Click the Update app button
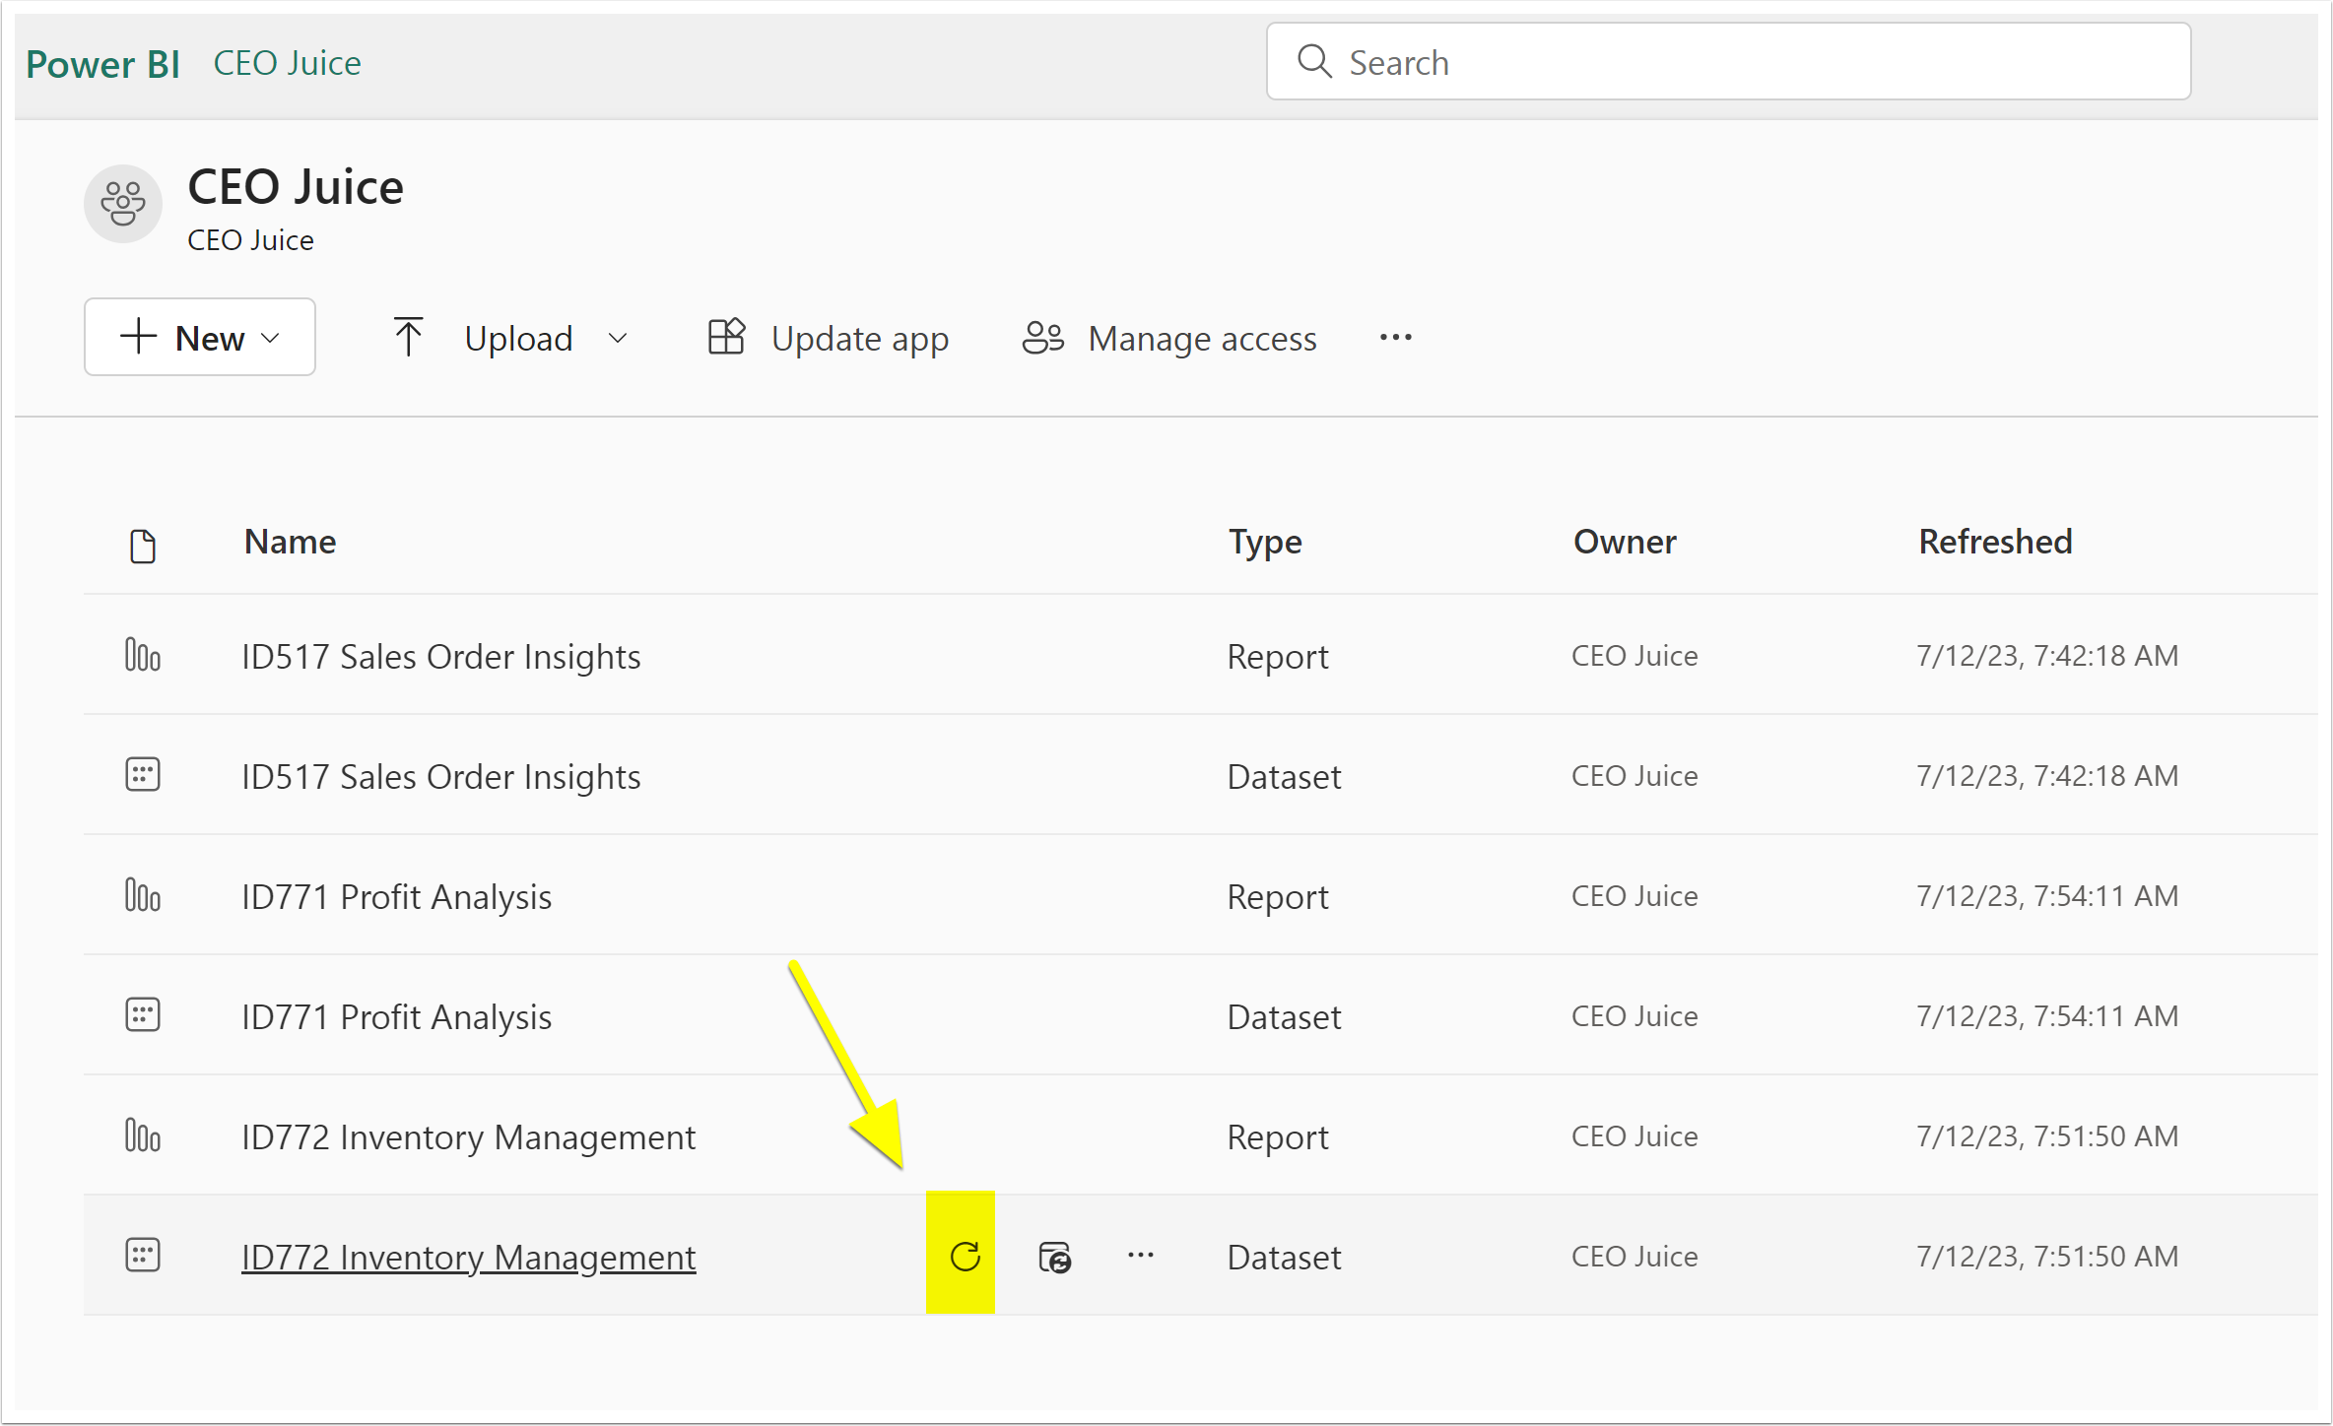This screenshot has width=2333, height=1426. [829, 338]
